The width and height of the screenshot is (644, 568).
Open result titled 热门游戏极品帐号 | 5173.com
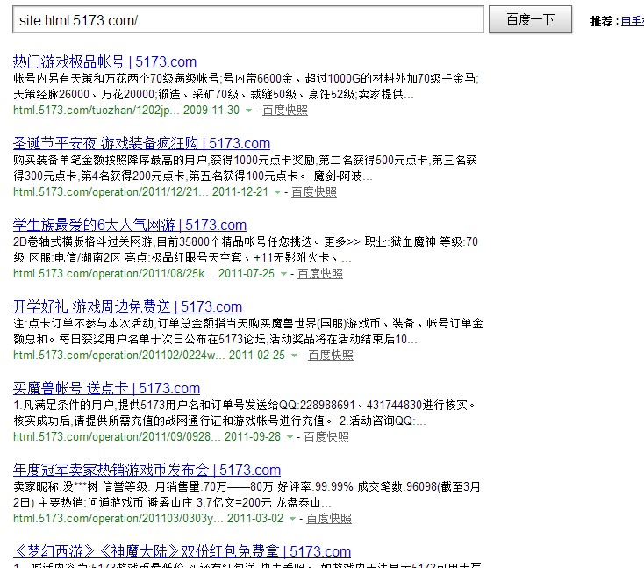coord(104,61)
